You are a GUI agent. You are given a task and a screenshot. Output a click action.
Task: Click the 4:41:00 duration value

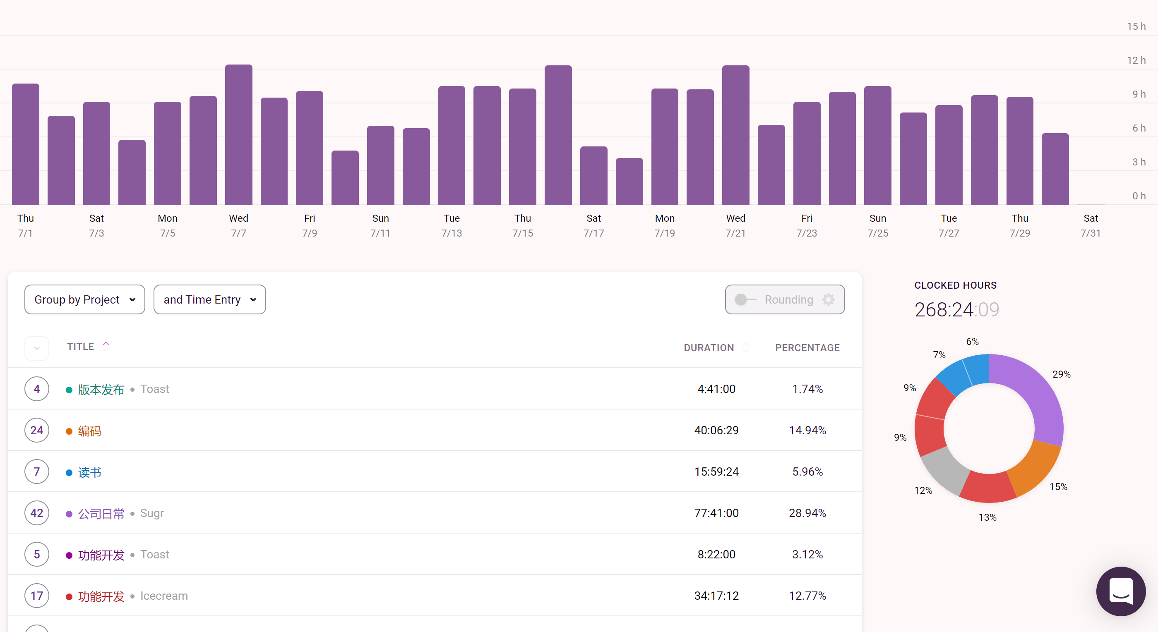click(716, 389)
